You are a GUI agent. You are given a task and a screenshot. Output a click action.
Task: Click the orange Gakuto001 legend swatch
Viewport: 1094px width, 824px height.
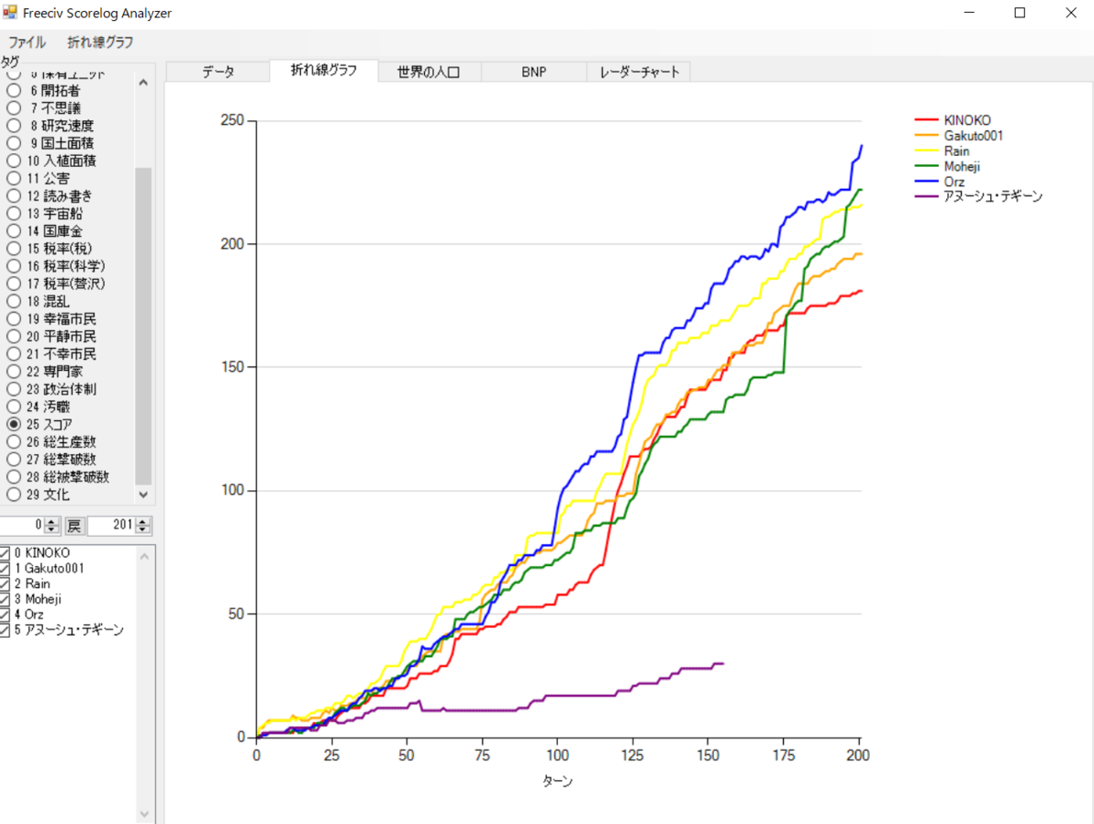point(926,136)
